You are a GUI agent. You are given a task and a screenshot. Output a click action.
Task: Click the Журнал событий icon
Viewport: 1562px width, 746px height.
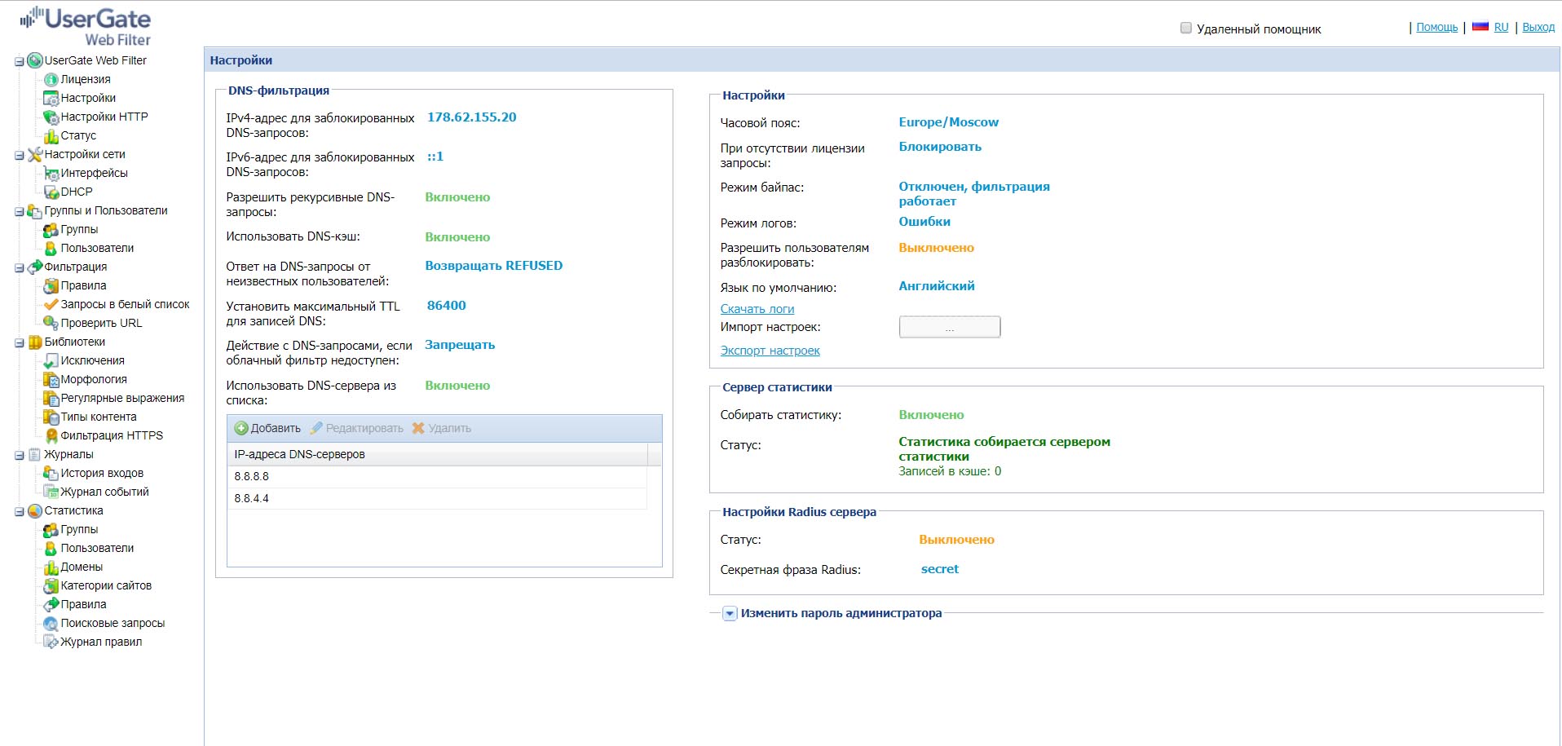tap(51, 492)
